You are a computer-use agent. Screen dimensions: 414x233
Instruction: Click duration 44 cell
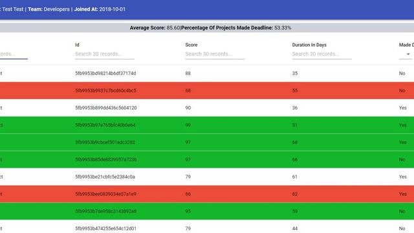click(295, 228)
